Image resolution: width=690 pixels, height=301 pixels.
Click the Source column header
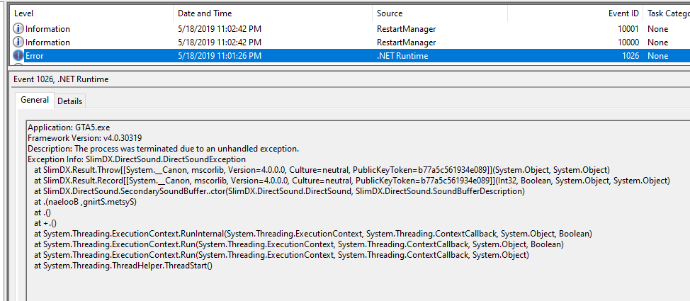390,13
